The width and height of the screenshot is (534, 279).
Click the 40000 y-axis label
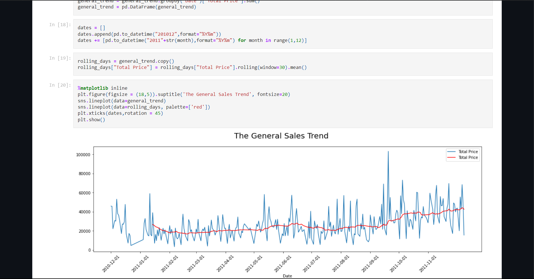[x=84, y=212]
